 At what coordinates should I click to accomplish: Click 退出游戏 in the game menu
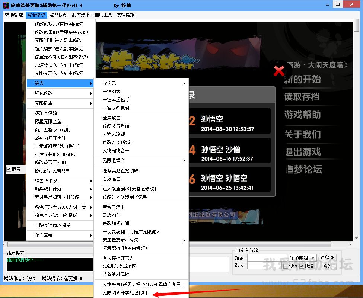click(303, 152)
